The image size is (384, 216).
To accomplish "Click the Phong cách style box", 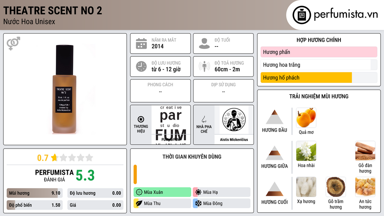I will [160, 91].
